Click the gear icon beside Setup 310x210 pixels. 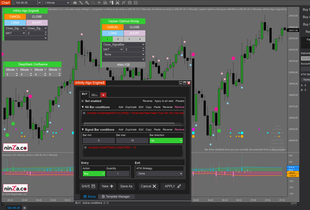point(85,196)
